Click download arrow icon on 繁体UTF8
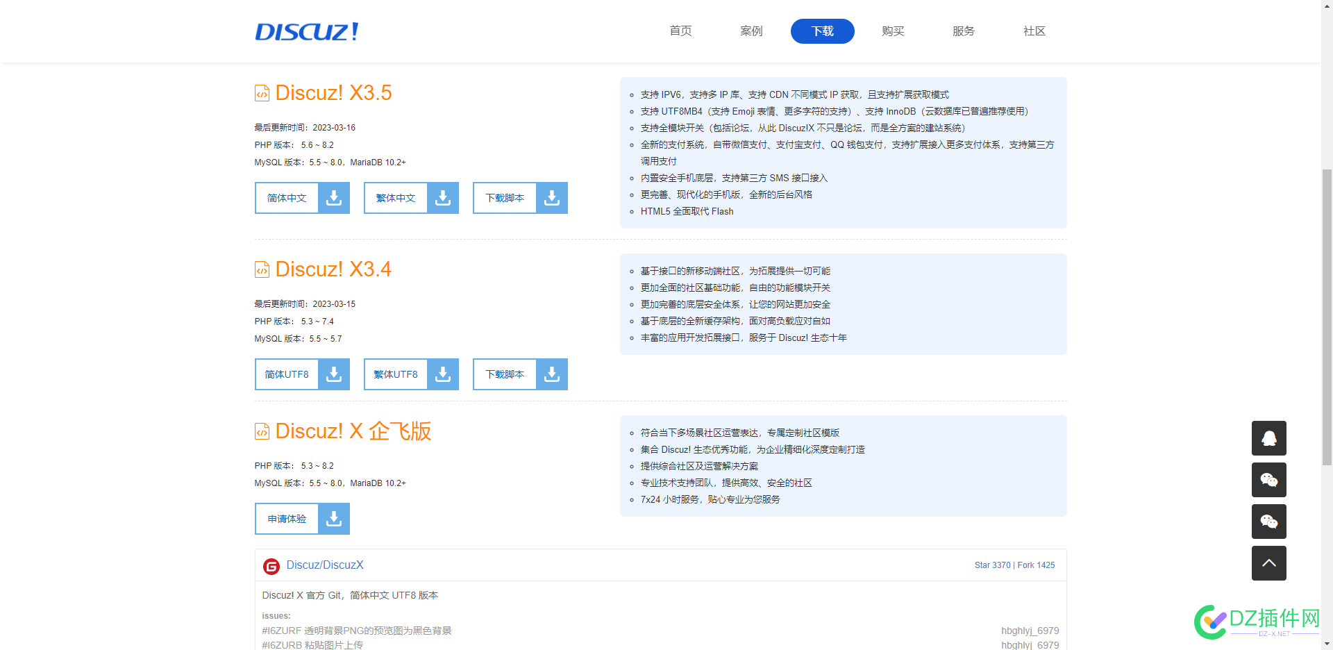Screen dimensions: 1333x650 (x=443, y=374)
